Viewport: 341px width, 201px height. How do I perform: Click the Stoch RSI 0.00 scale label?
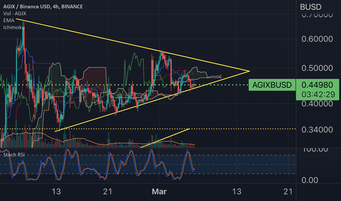pos(310,180)
